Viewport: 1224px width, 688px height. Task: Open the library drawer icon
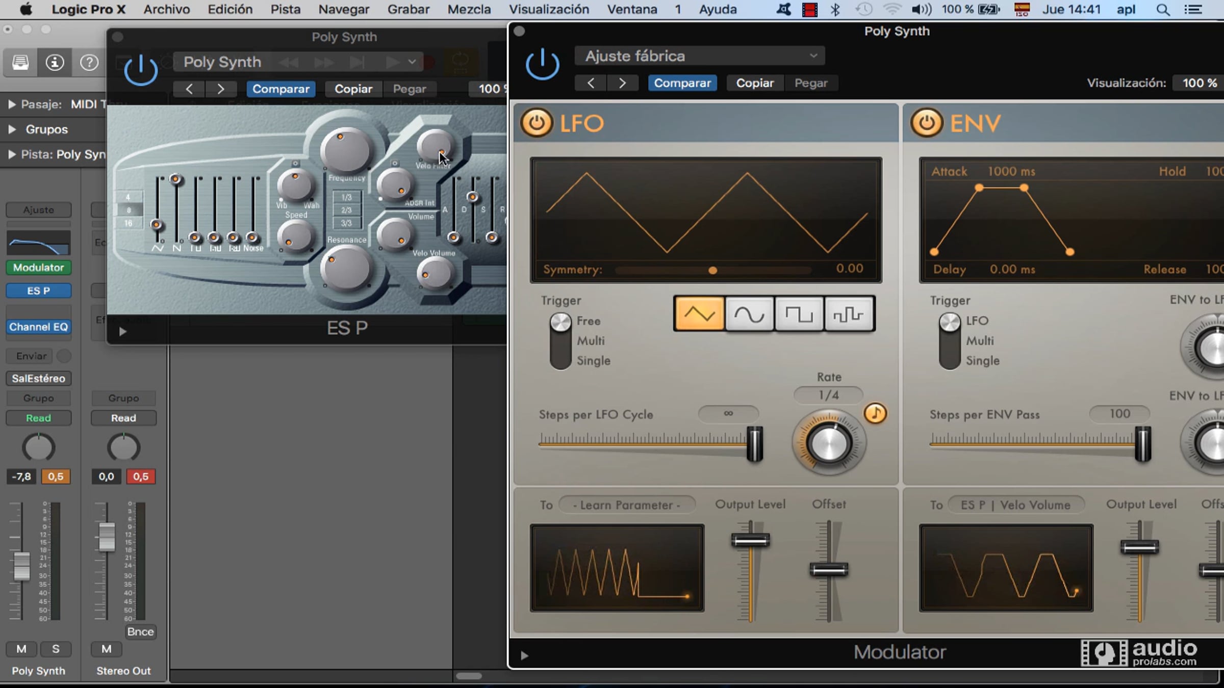20,63
